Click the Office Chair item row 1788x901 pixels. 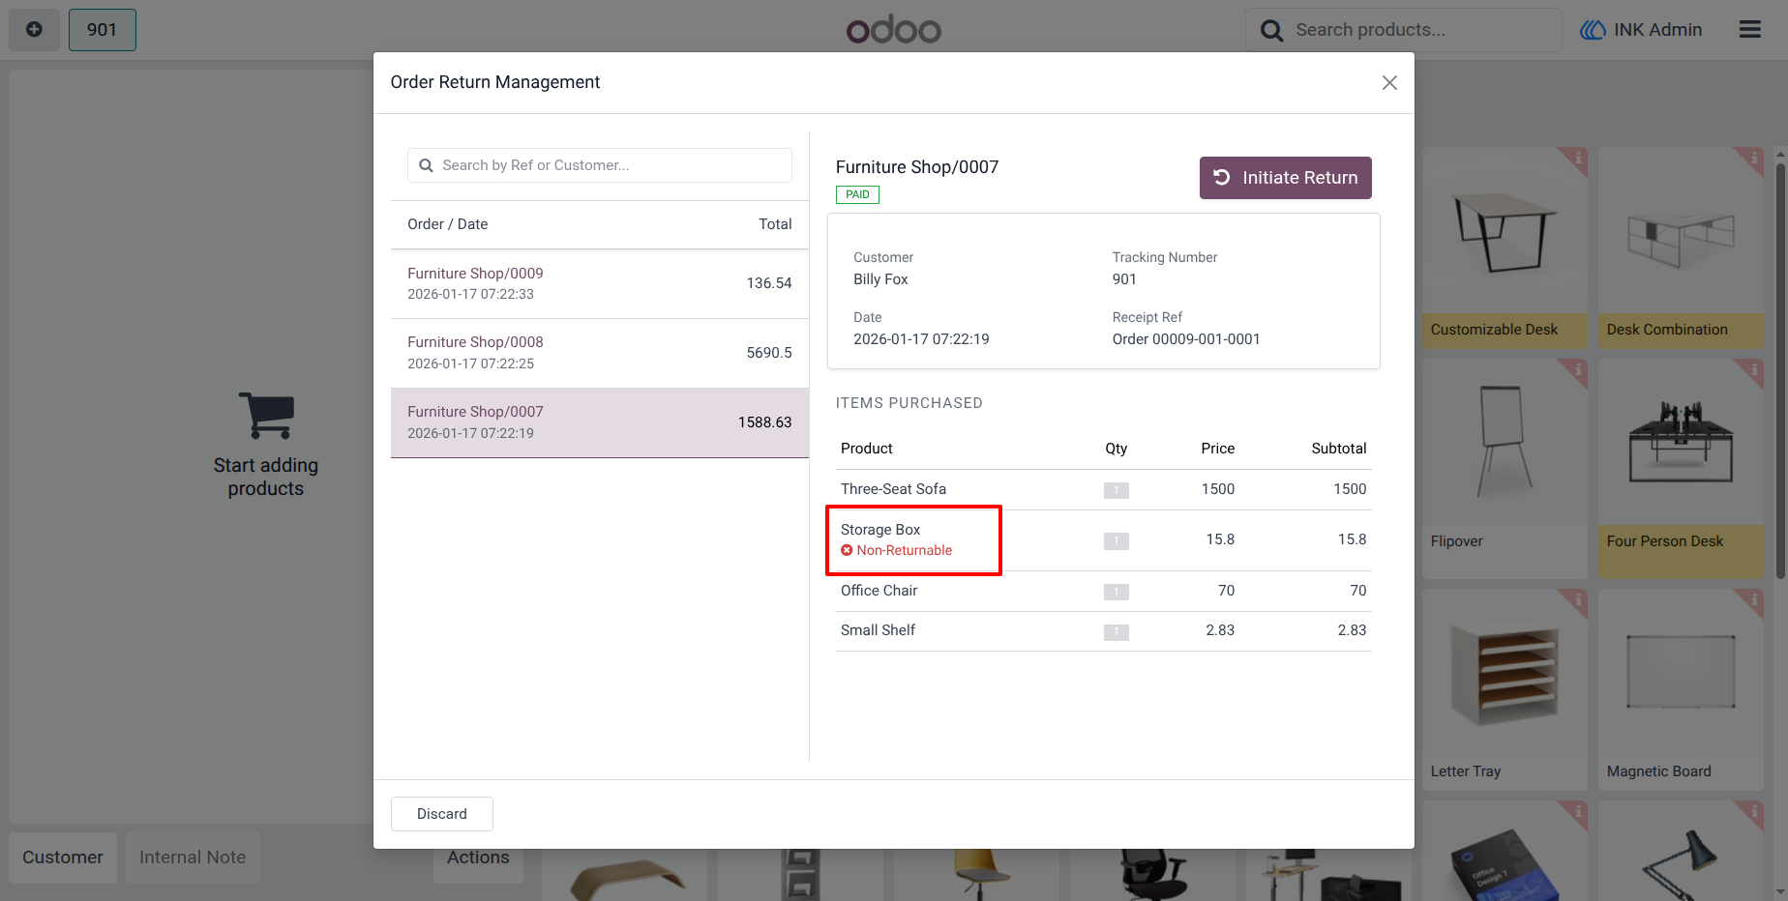point(1103,591)
